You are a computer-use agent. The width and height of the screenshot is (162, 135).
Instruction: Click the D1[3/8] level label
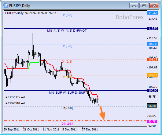tap(67, 46)
